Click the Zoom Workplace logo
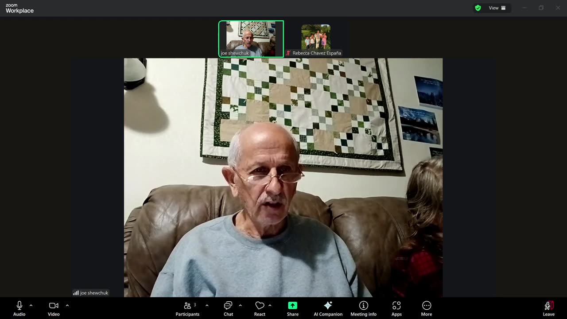This screenshot has height=319, width=567. coord(19,8)
